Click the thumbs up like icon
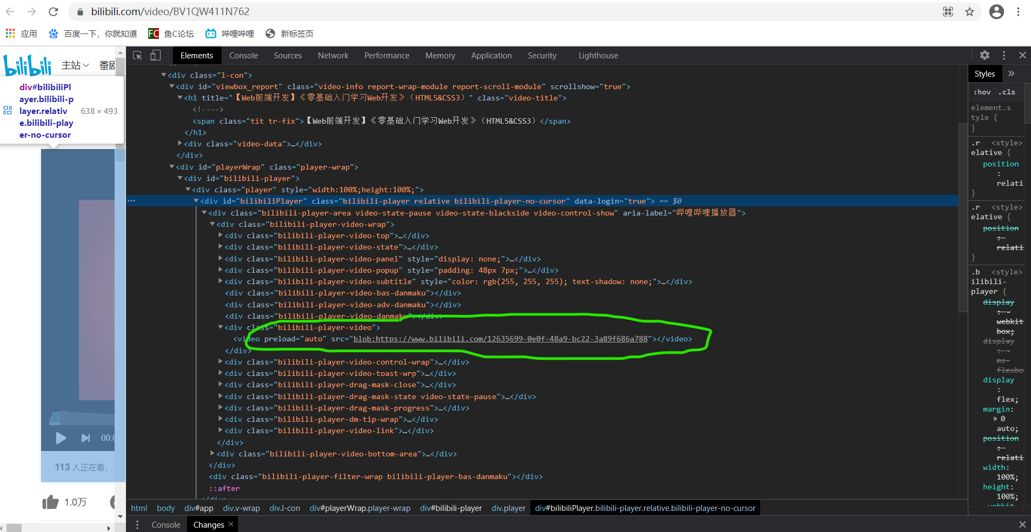This screenshot has height=532, width=1031. pos(50,502)
